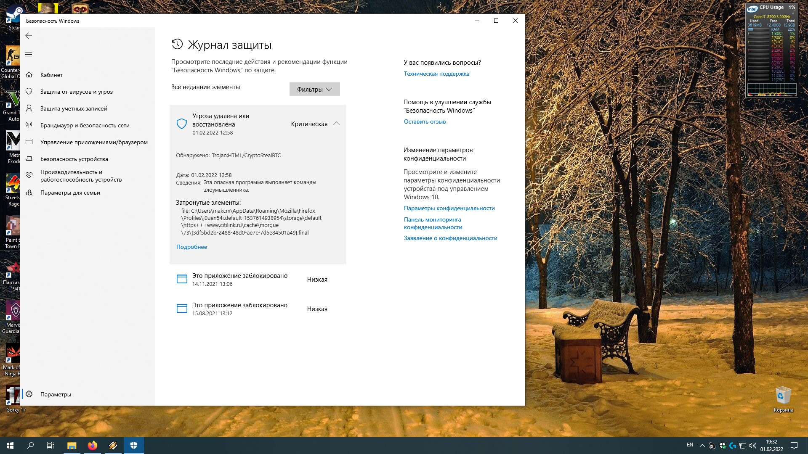
Task: Expand blocked app entry from 15.08.2021
Action: (x=240, y=309)
